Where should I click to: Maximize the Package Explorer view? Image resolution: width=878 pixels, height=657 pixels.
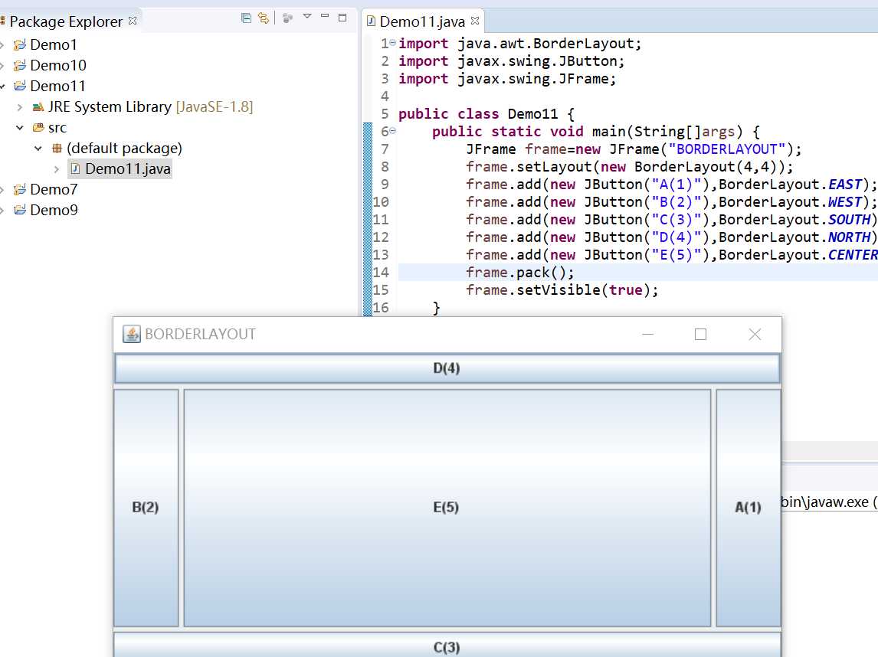pos(342,18)
